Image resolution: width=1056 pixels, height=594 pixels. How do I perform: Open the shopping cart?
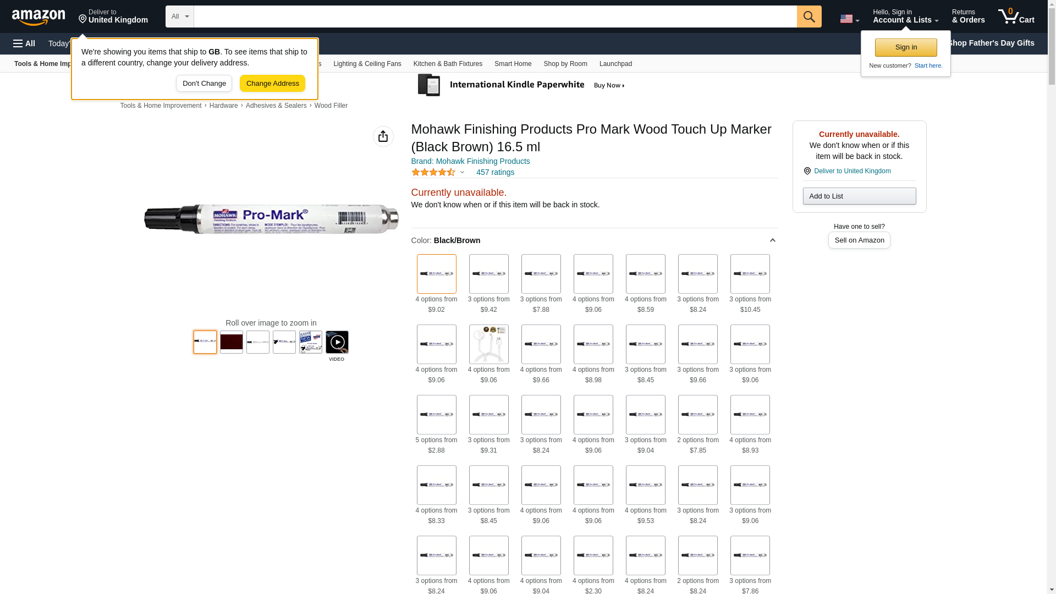[1016, 16]
